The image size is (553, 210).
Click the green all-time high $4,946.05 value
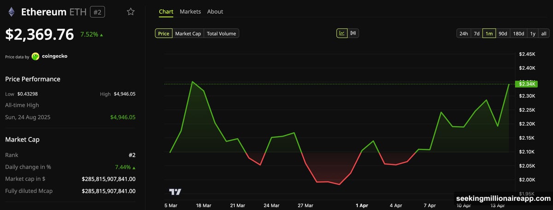tap(123, 117)
